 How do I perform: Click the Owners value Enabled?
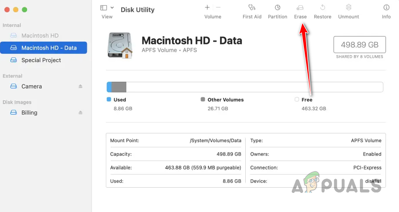372,154
